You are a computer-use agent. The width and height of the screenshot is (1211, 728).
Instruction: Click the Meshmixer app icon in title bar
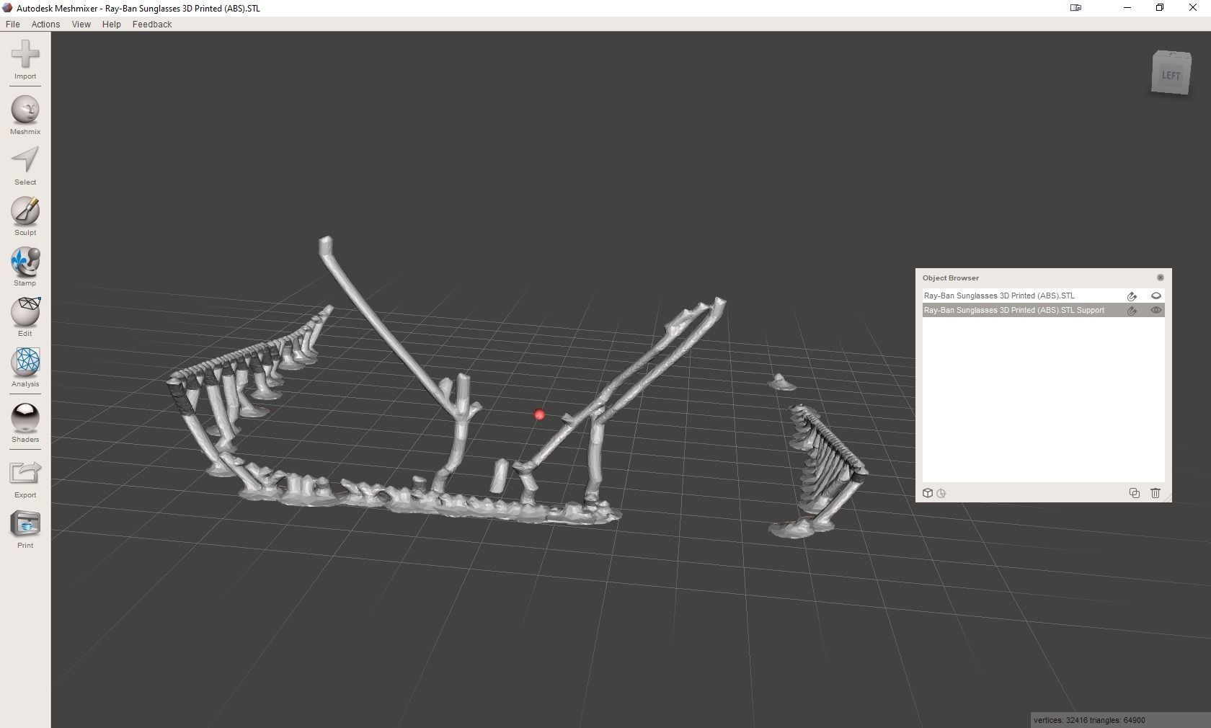(x=7, y=8)
